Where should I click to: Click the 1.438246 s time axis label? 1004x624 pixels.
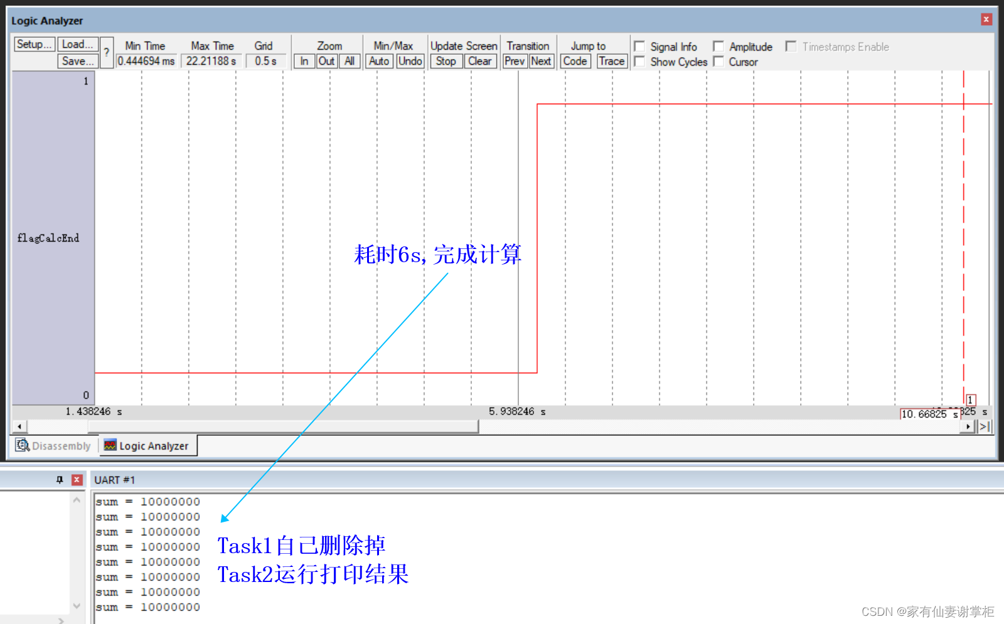click(x=93, y=411)
